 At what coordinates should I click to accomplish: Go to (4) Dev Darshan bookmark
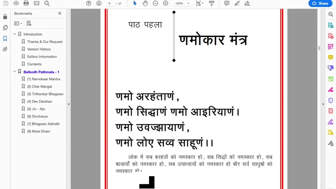40,101
